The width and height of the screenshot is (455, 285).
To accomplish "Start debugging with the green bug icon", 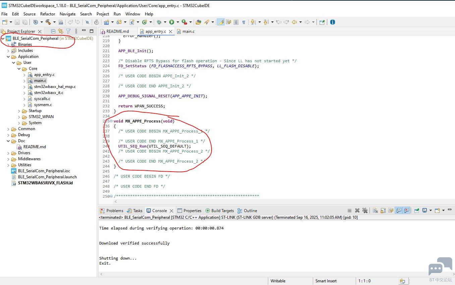I will [159, 22].
